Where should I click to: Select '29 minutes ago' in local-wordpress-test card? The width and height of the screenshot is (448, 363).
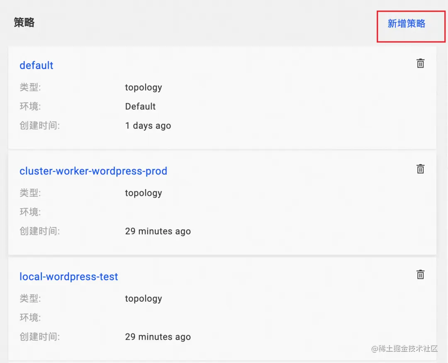pos(158,337)
